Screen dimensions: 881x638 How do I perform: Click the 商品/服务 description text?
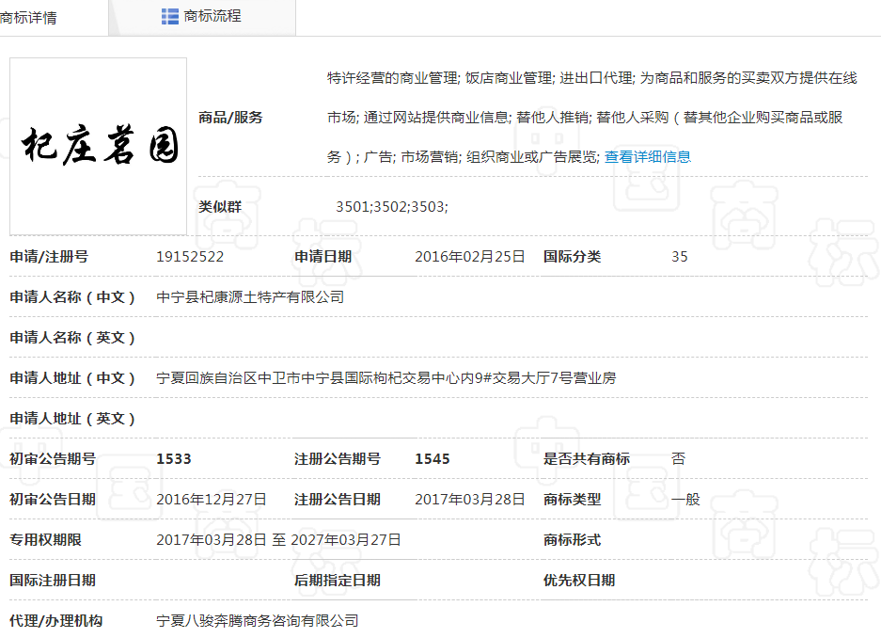[591, 117]
